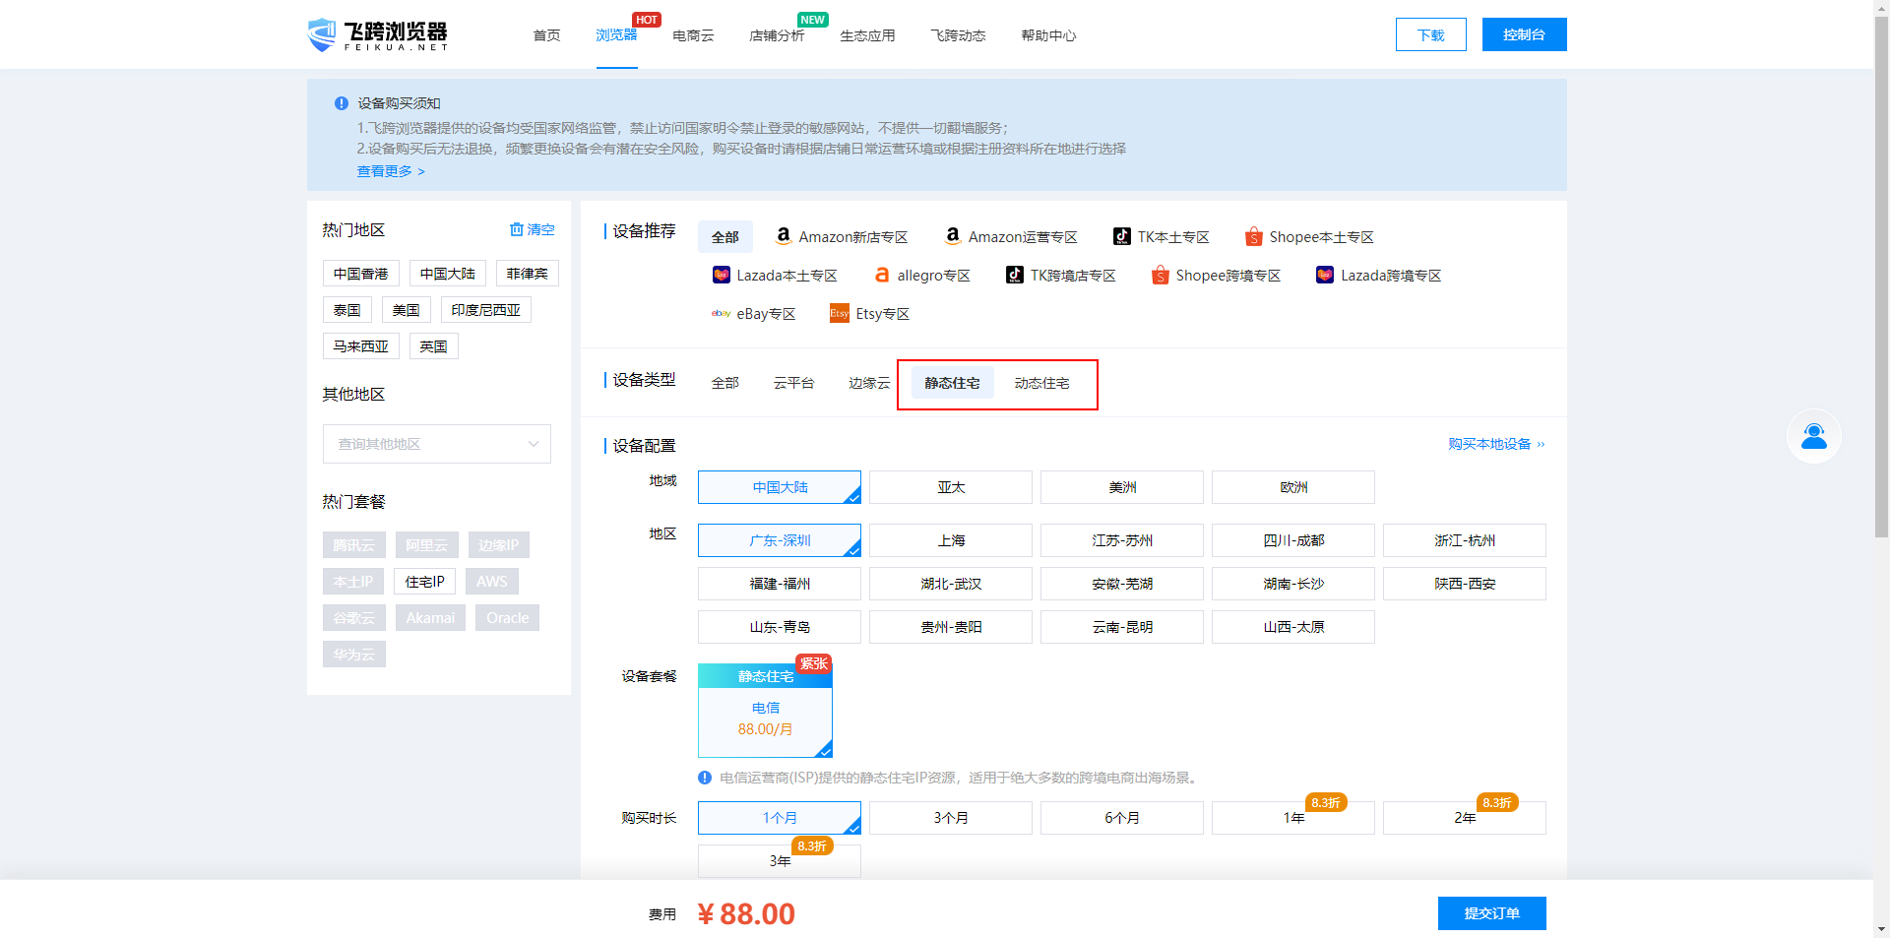This screenshot has height=938, width=1890.
Task: Select the 静态住宅 电信 package card
Action: (x=765, y=710)
